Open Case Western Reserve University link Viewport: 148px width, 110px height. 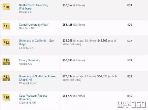pyautogui.click(x=33, y=97)
